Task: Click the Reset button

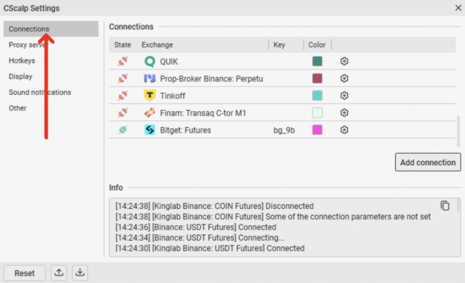Action: pyautogui.click(x=25, y=273)
